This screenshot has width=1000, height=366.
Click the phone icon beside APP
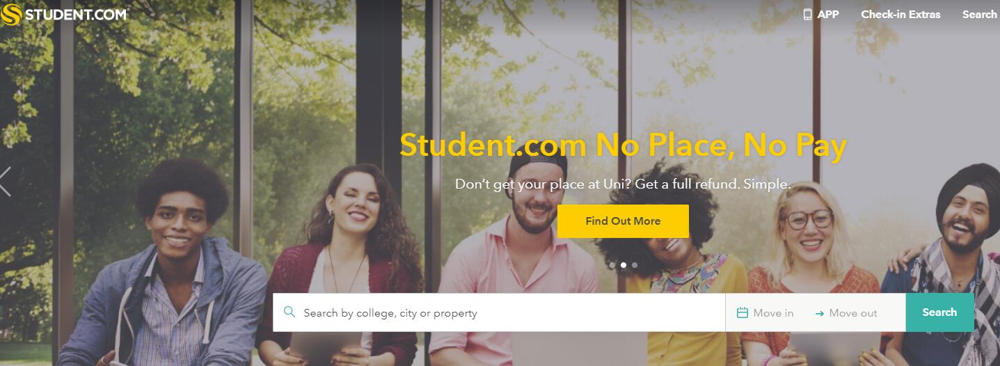807,14
